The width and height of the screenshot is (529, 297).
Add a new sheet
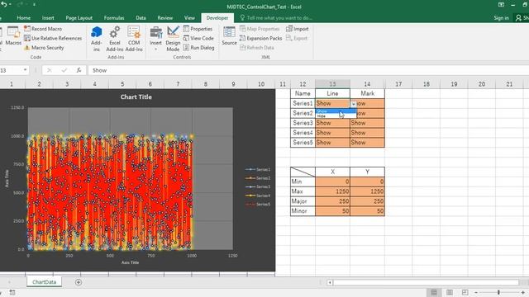(79, 282)
